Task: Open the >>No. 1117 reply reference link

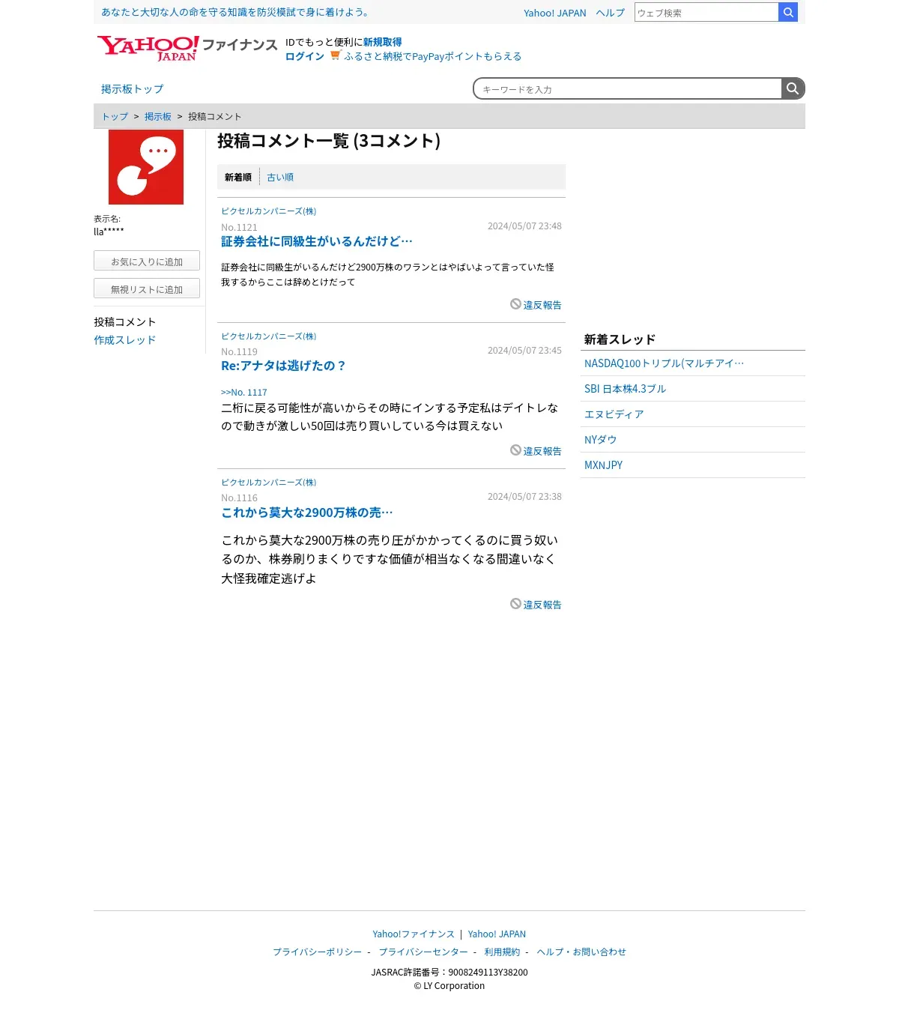Action: (243, 393)
